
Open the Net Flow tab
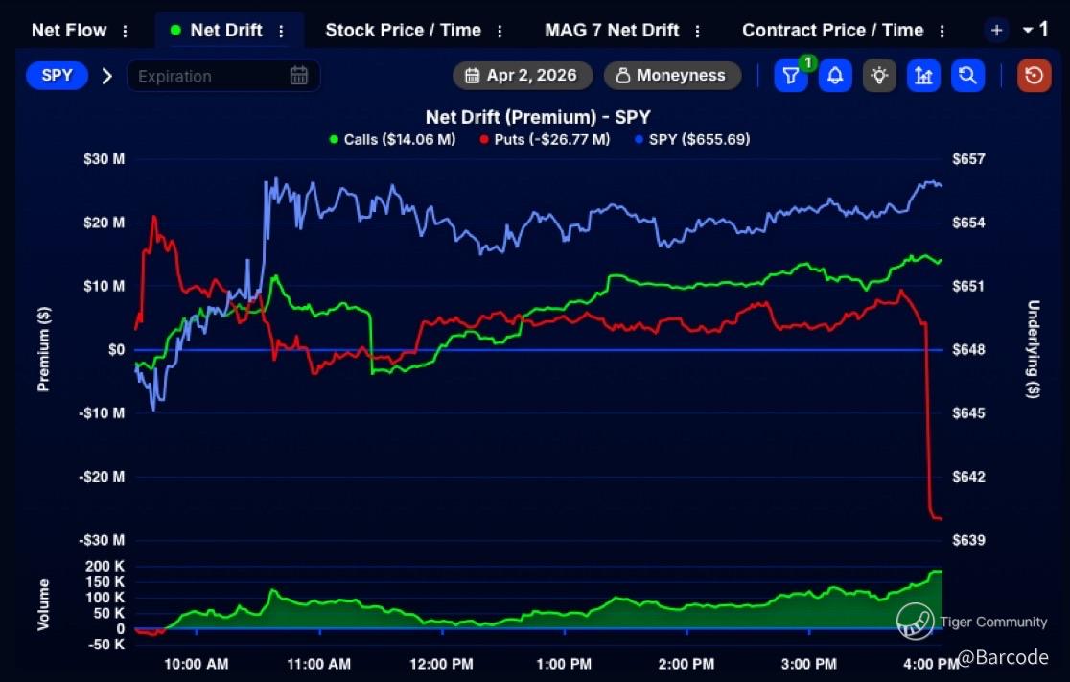[x=69, y=31]
